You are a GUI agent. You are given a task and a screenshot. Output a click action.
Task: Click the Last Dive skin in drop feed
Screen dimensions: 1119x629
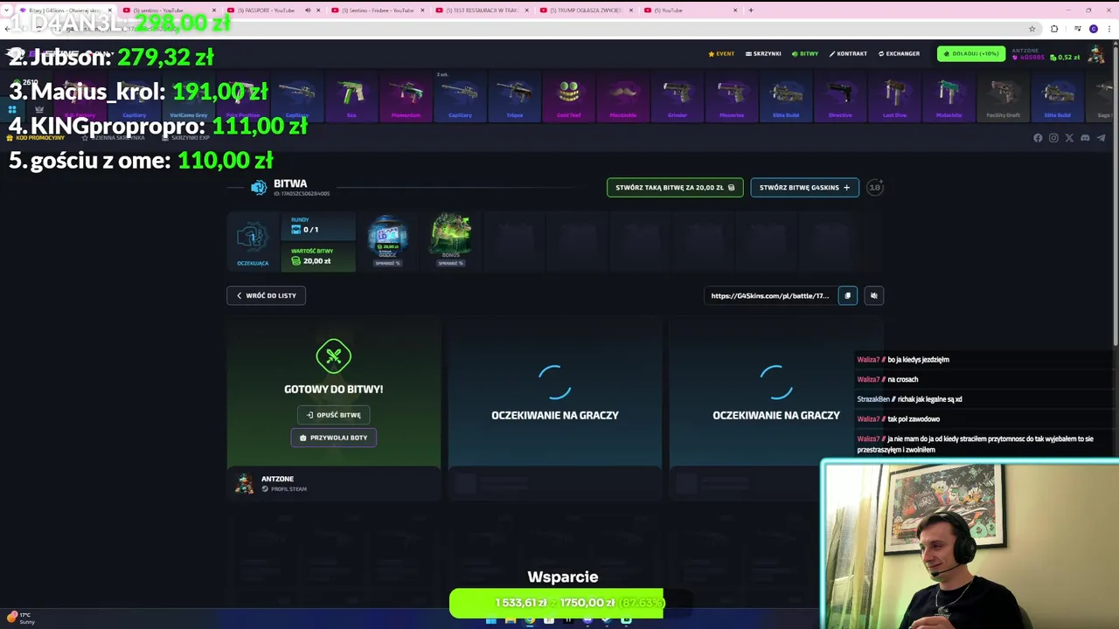click(894, 98)
